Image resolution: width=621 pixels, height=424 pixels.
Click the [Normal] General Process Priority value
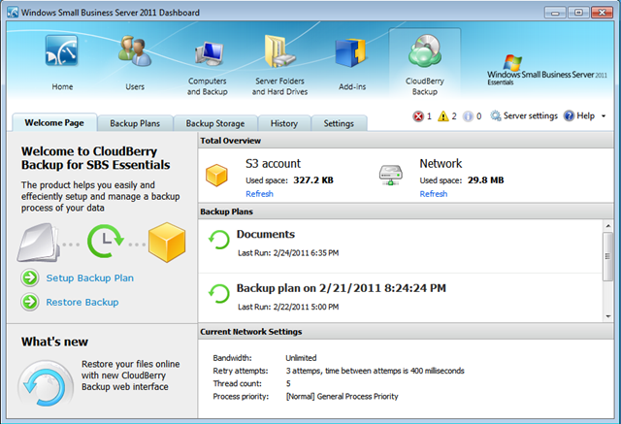click(x=342, y=396)
